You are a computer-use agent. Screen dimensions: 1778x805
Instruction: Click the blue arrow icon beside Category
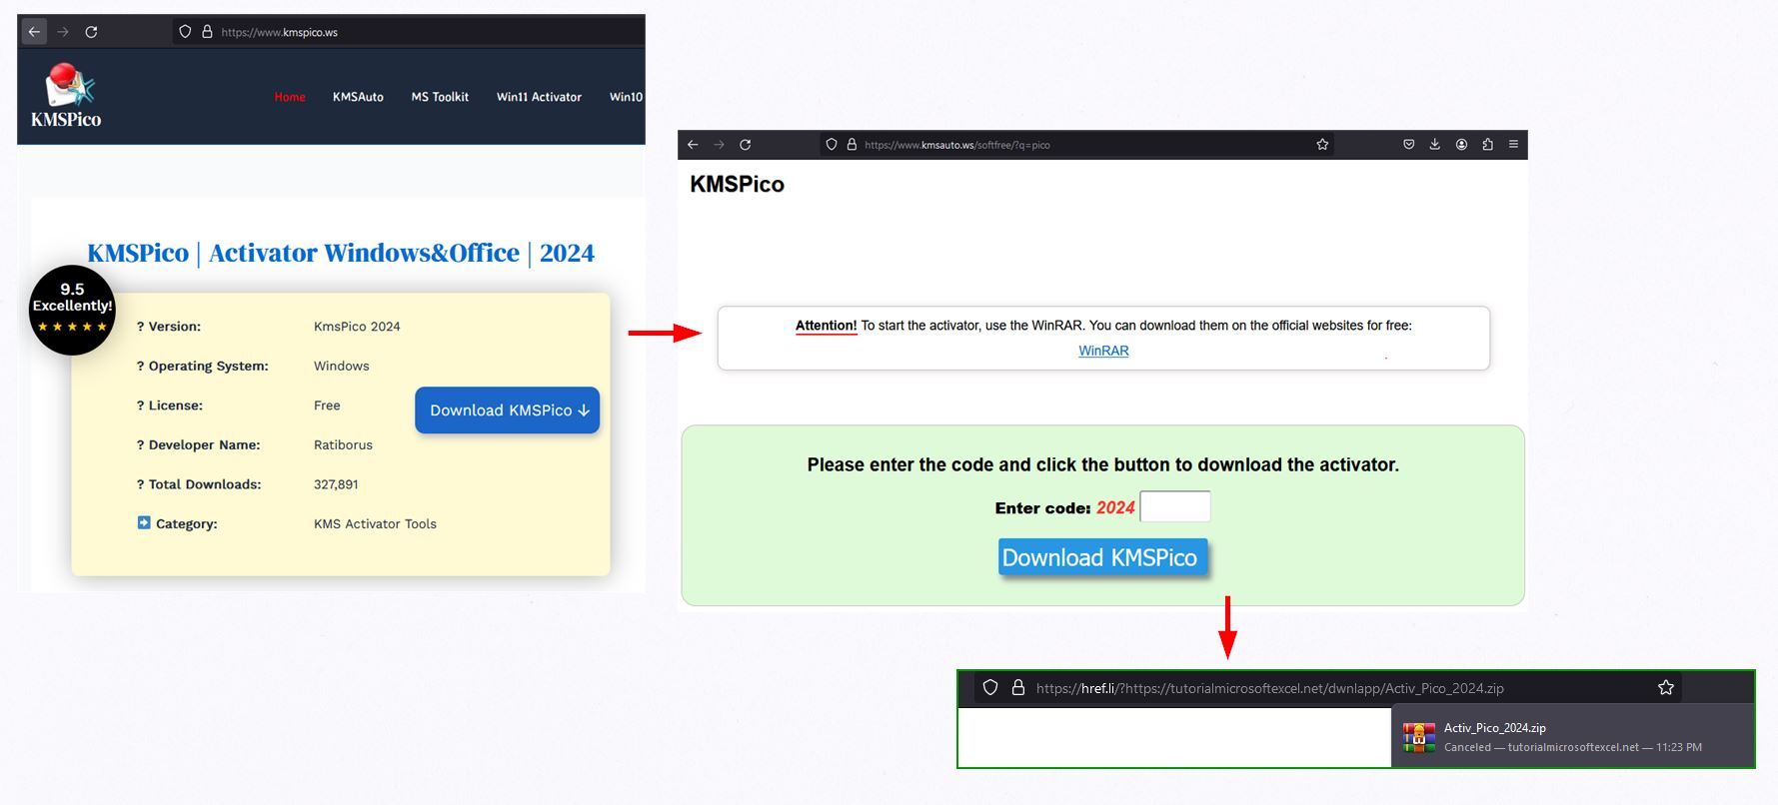tap(144, 522)
